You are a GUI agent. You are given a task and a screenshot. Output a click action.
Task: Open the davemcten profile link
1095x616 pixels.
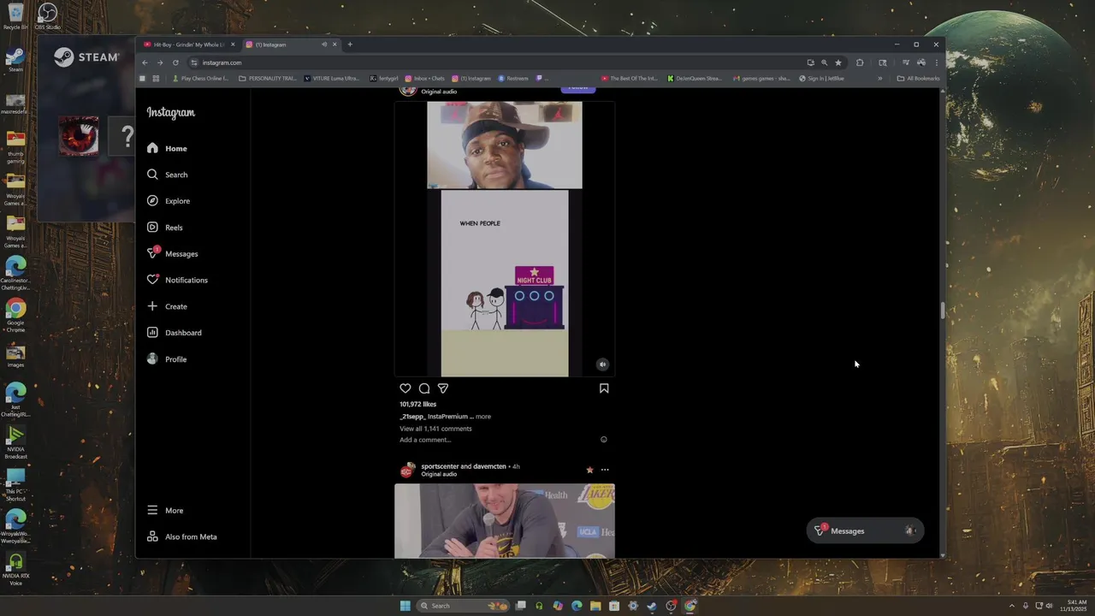click(x=489, y=466)
